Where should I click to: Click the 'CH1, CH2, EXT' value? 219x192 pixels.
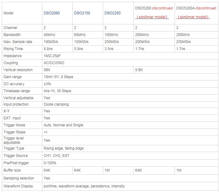(57, 156)
